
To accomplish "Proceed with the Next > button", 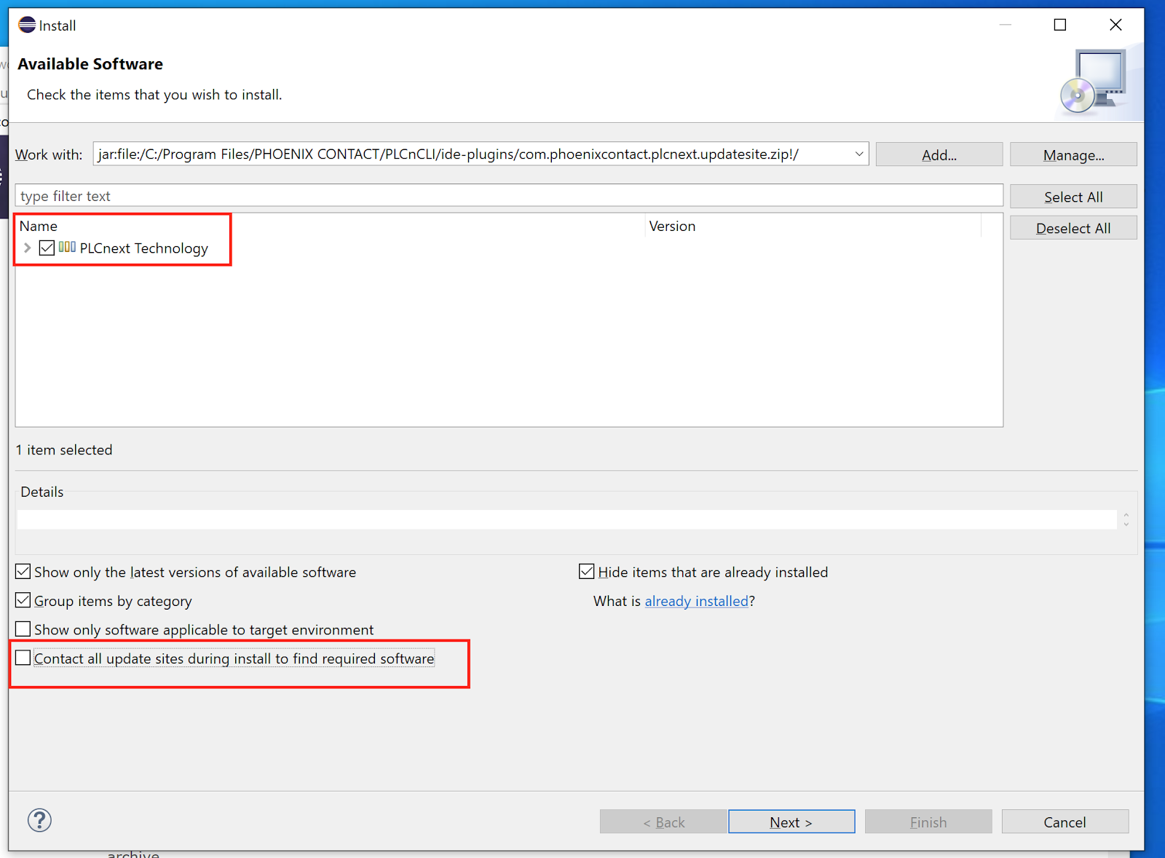I will pos(791,822).
